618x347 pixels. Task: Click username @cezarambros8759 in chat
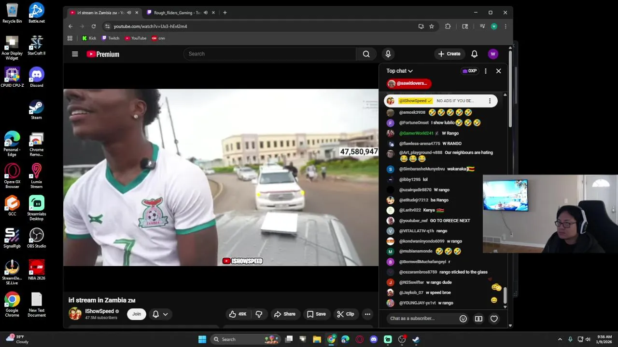coord(418,272)
